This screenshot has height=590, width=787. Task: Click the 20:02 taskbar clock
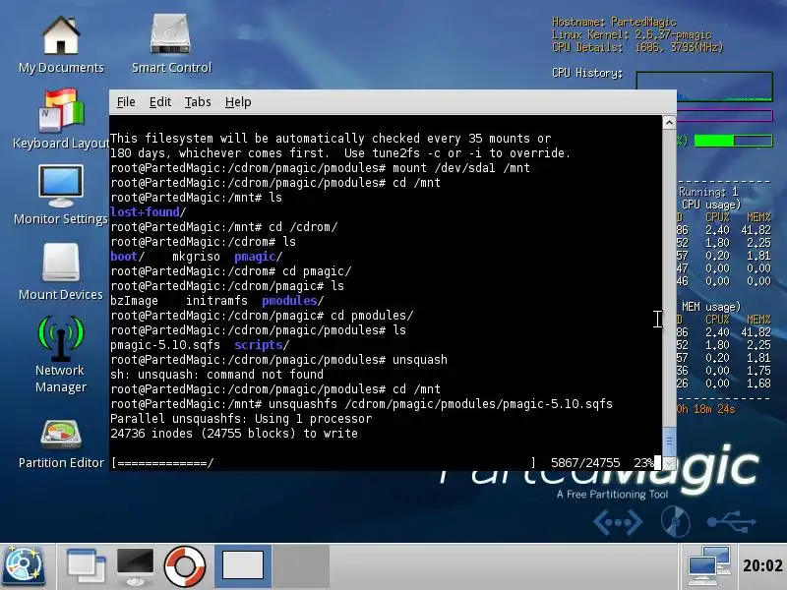pyautogui.click(x=761, y=566)
